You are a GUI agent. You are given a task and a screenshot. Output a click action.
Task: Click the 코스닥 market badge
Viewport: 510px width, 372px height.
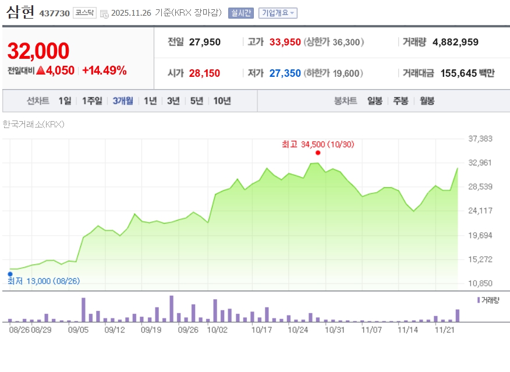pos(84,13)
